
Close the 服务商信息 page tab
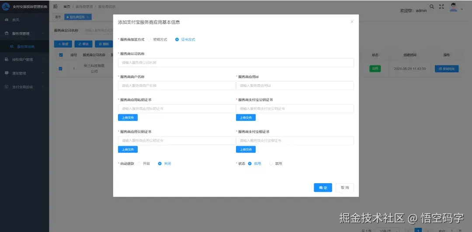pyautogui.click(x=87, y=17)
